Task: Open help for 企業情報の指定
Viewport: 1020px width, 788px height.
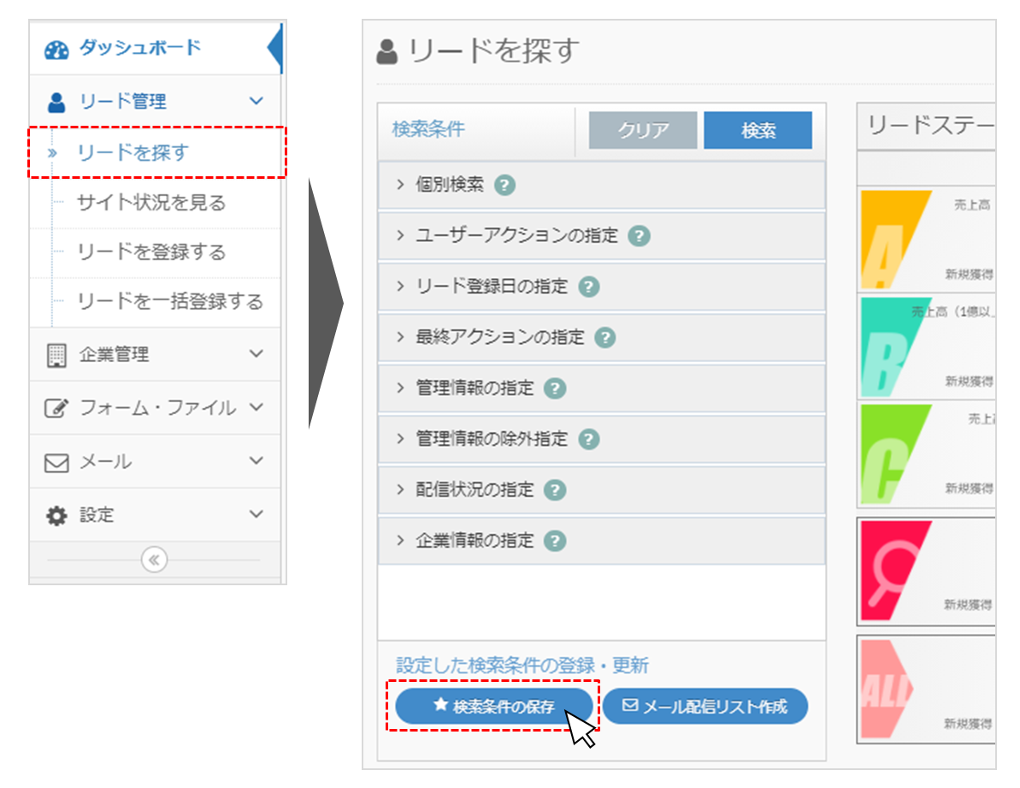Action: click(555, 541)
